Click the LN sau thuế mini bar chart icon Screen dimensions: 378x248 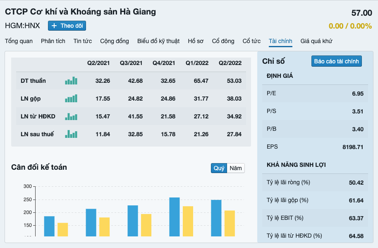tap(71, 134)
